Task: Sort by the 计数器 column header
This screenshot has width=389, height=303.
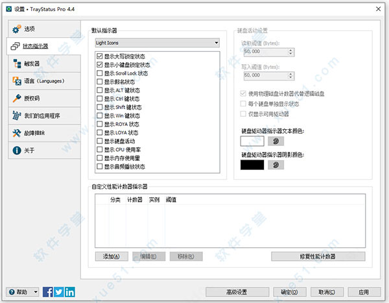Action: (x=135, y=200)
